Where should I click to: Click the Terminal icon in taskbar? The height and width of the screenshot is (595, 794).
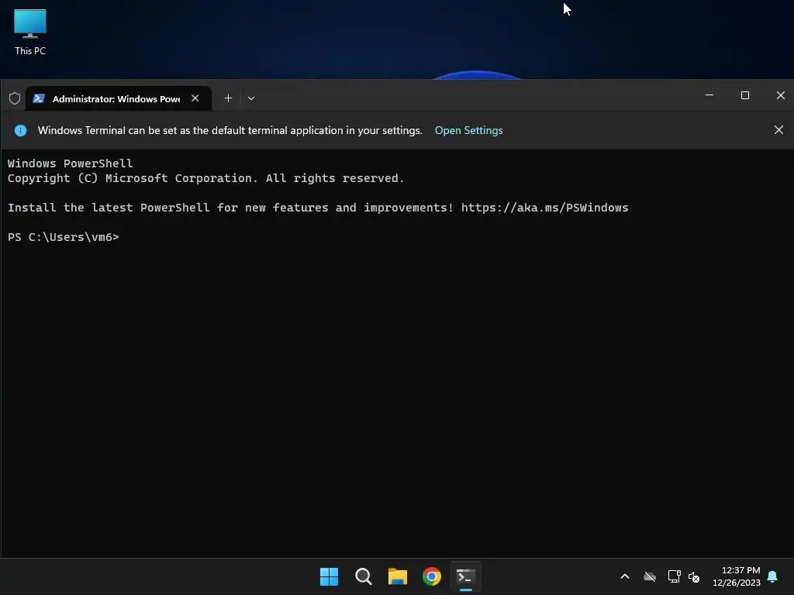pyautogui.click(x=466, y=576)
